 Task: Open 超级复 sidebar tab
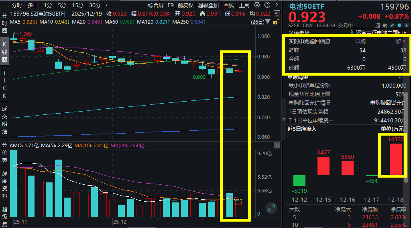pos(4,217)
